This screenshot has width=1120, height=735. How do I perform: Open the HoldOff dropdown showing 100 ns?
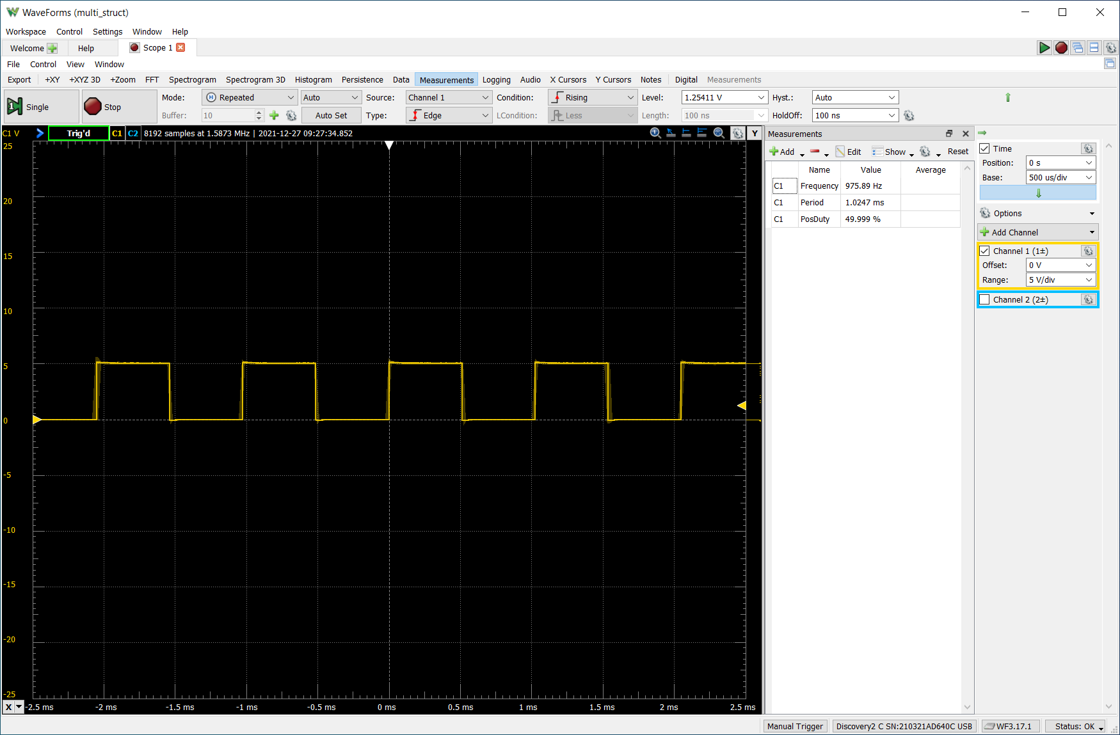856,115
